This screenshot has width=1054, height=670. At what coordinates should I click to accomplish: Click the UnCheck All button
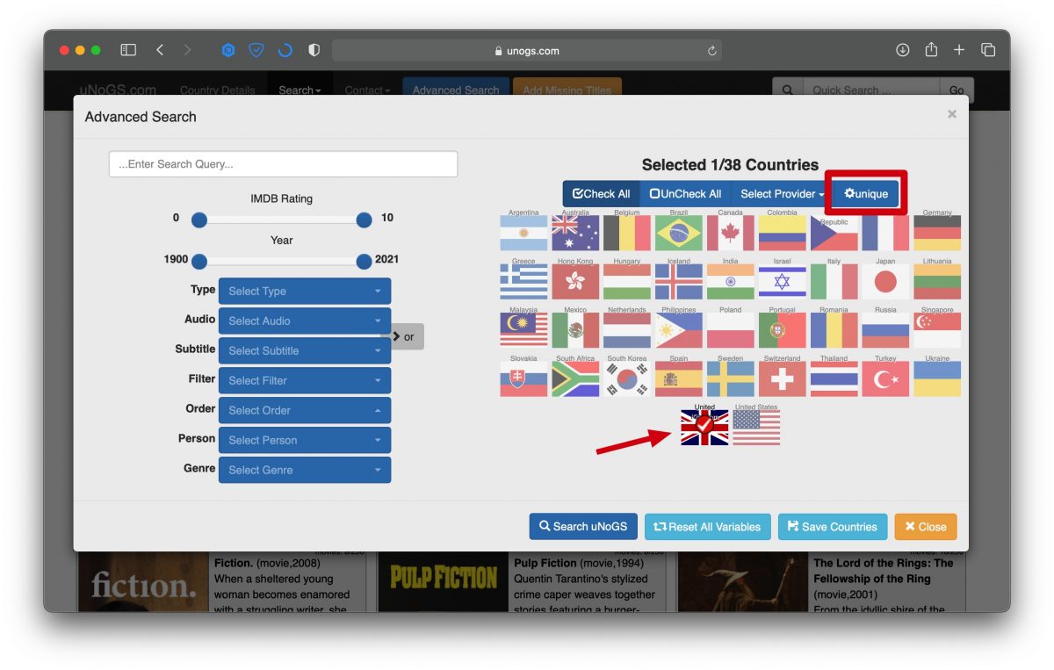point(685,194)
